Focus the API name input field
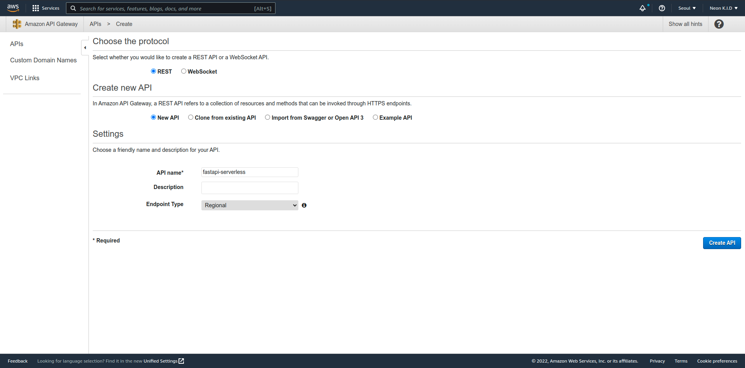Image resolution: width=745 pixels, height=368 pixels. [249, 172]
